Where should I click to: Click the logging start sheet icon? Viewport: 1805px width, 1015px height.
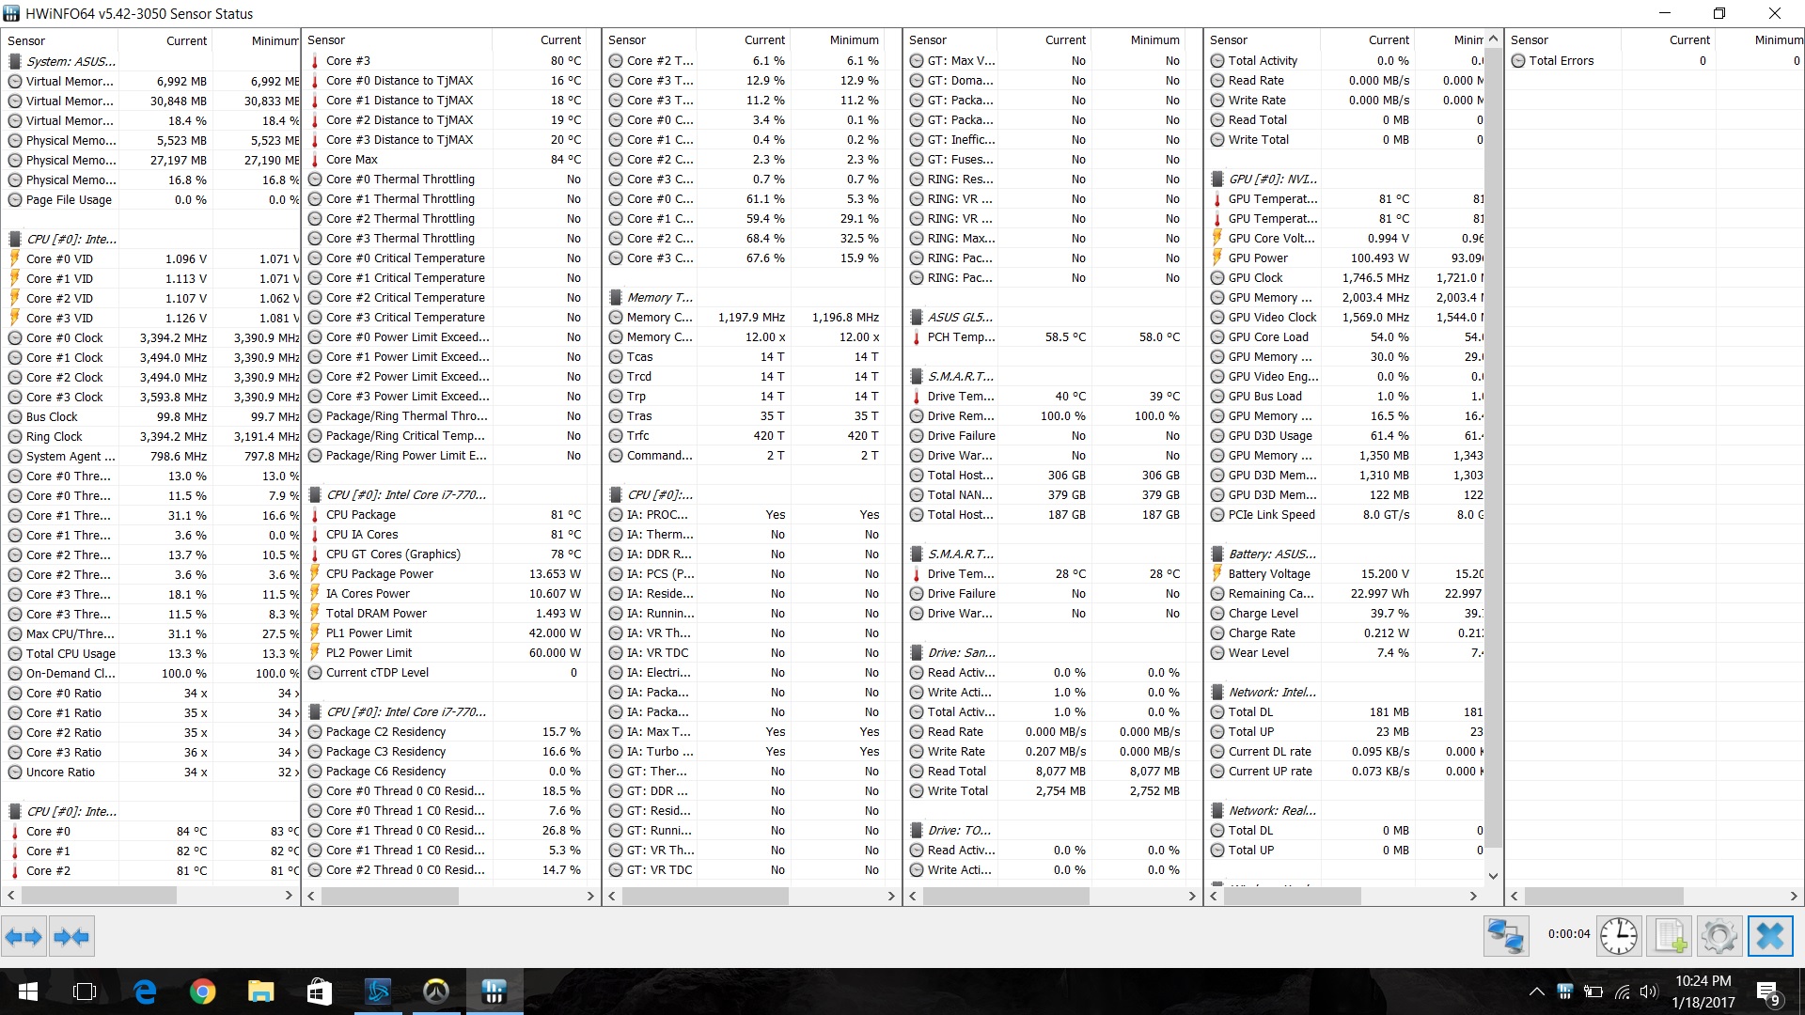pyautogui.click(x=1671, y=937)
